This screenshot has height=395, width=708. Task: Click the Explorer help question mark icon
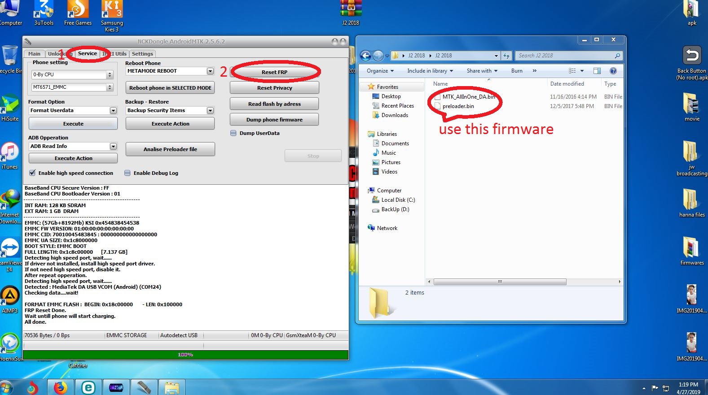click(613, 71)
